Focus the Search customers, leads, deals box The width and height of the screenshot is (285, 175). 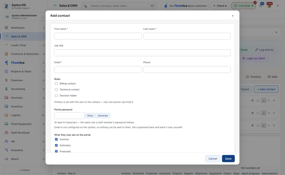pyautogui.click(x=119, y=6)
